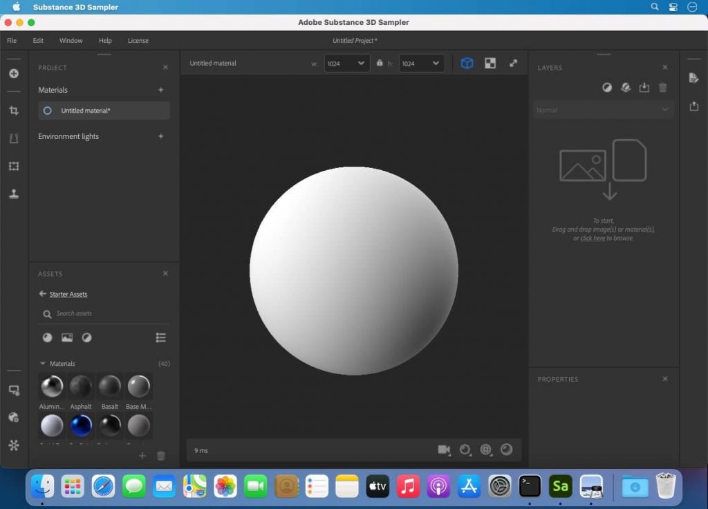Screen dimensions: 708x509
Task: Toggle the 2D texture view mode button
Action: click(490, 63)
